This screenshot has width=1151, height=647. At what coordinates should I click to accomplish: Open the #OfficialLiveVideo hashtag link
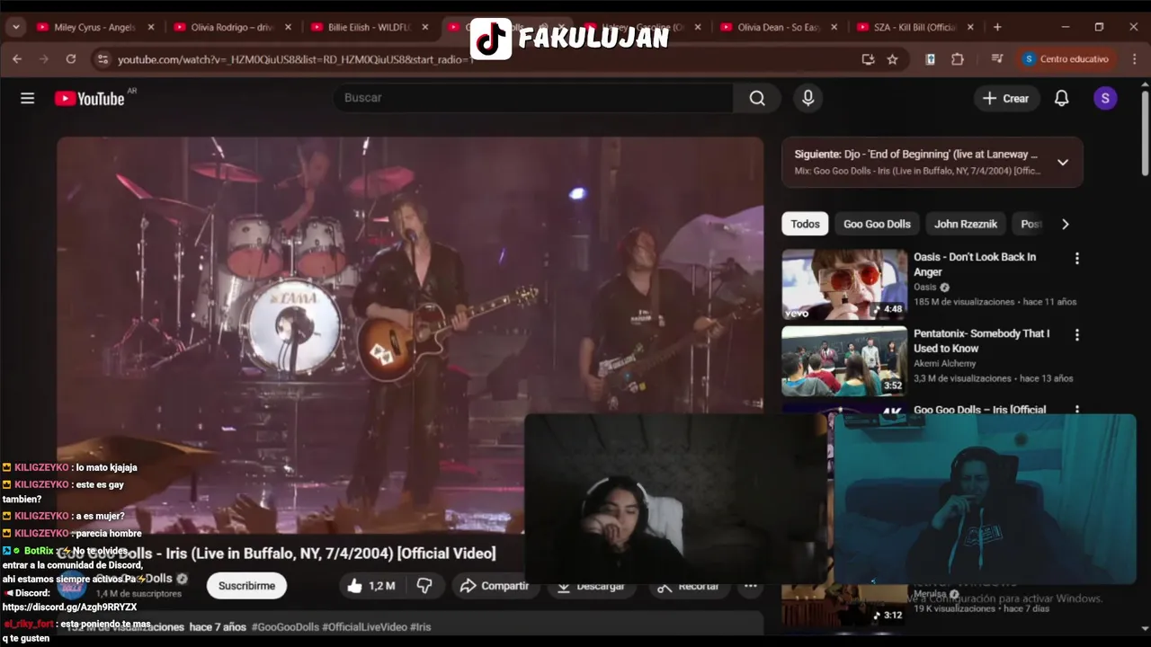point(364,626)
